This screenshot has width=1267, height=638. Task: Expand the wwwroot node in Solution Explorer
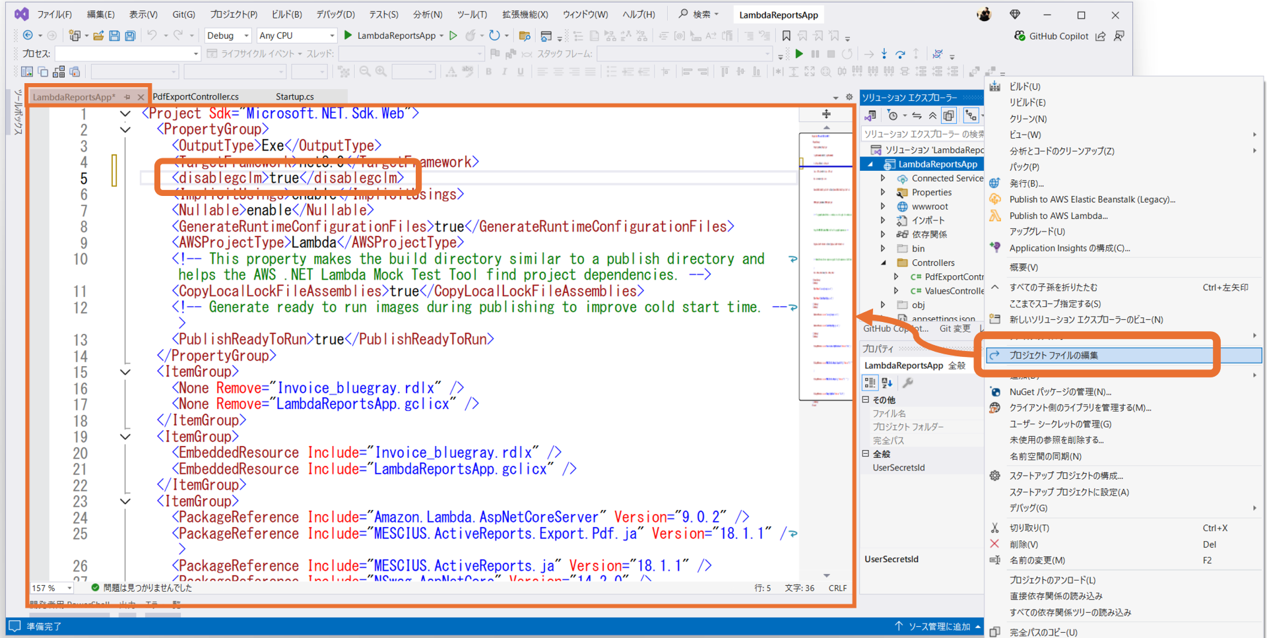click(x=883, y=206)
